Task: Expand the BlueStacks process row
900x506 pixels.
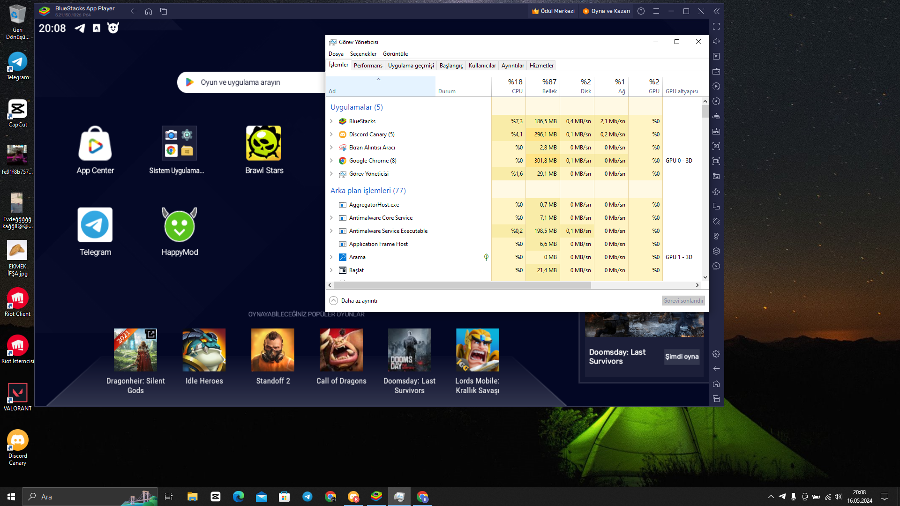Action: (331, 121)
